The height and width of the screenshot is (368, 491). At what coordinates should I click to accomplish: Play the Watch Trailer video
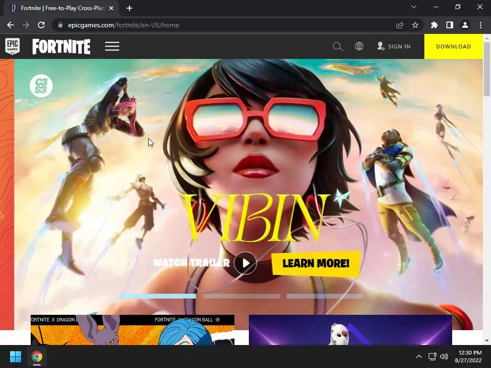pos(245,263)
